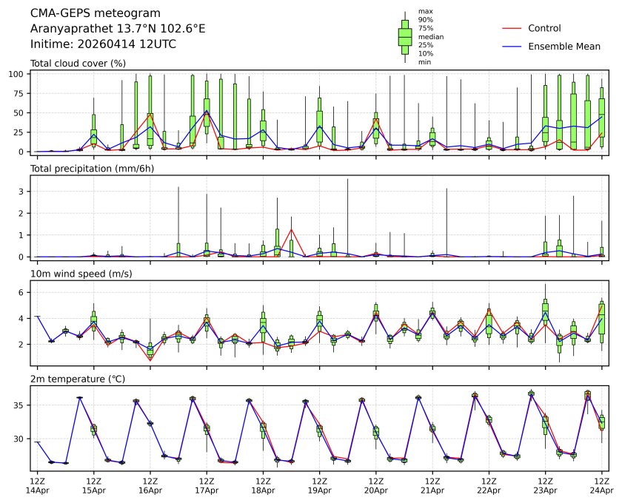The width and height of the screenshot is (622, 503).
Task: Click the 12Z 14Apr x-axis tick label
Action: 37,485
